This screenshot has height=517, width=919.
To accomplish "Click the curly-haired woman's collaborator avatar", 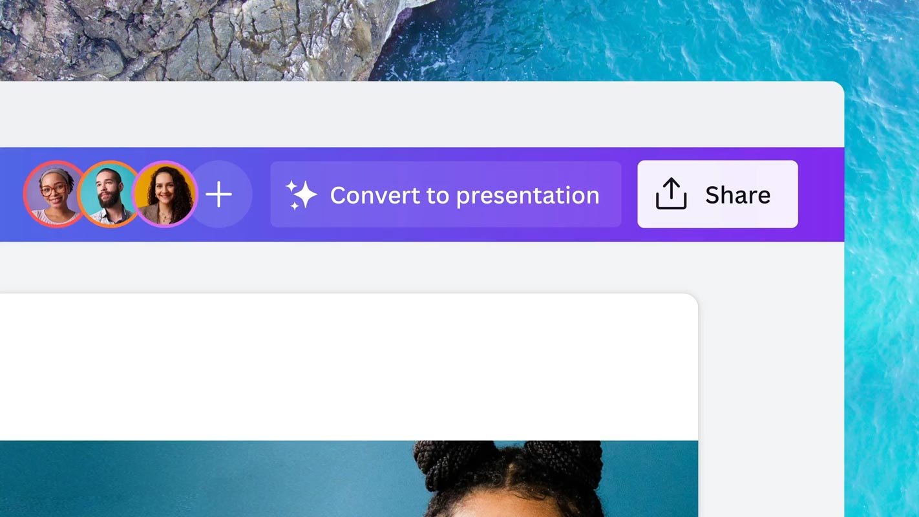I will pos(165,194).
